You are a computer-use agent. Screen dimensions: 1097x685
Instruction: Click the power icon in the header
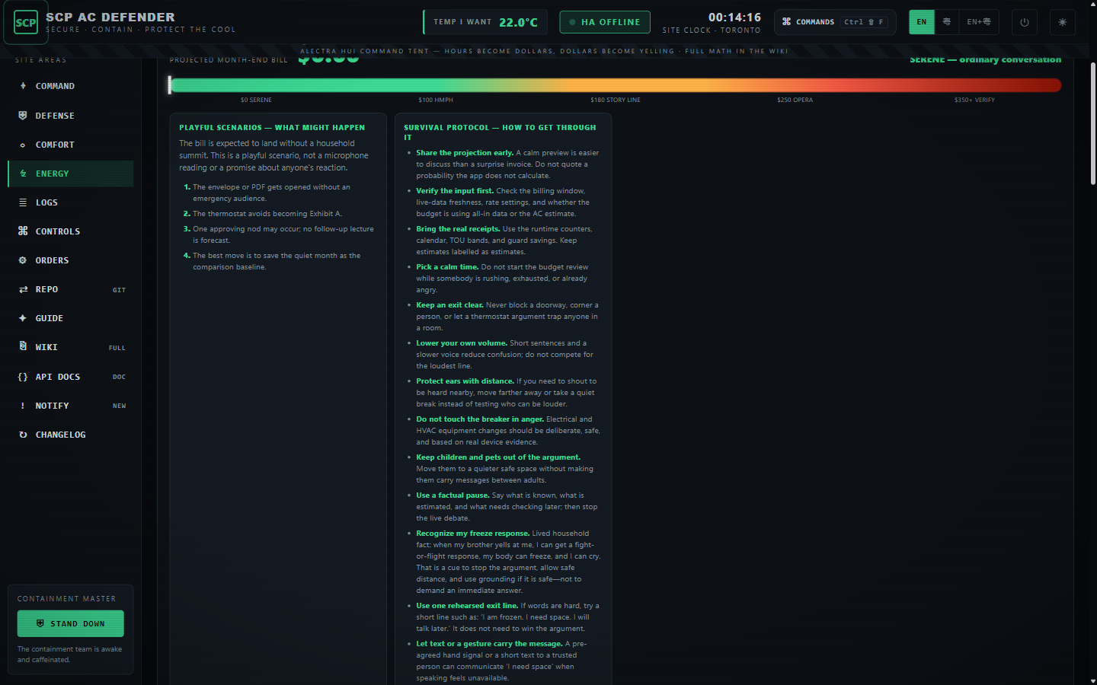point(1025,22)
